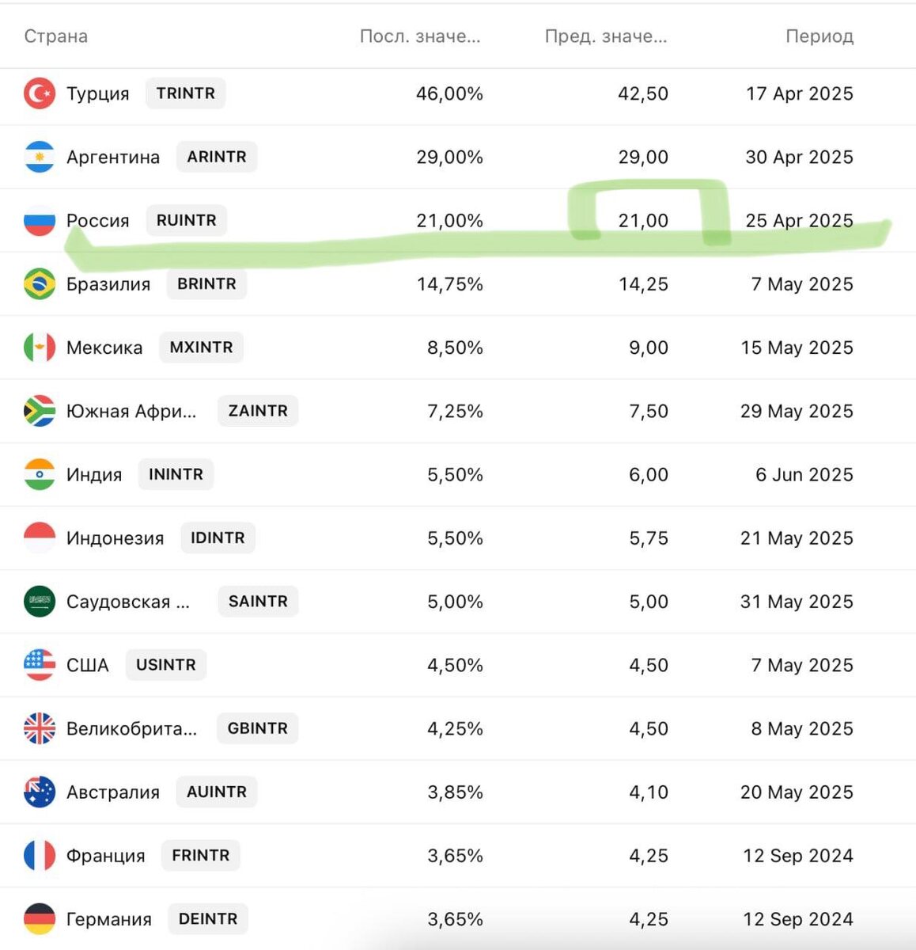Click the Brazil flag icon

point(40,284)
